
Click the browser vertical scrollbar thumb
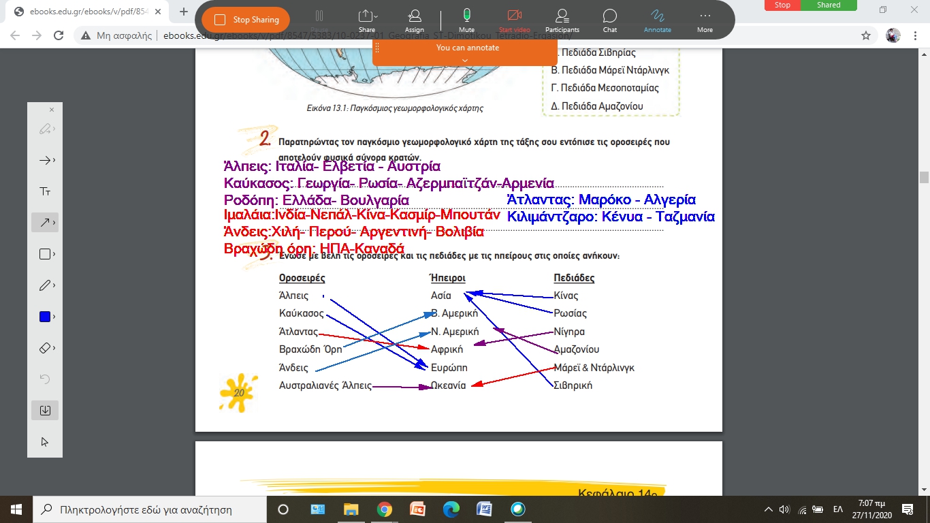click(924, 178)
